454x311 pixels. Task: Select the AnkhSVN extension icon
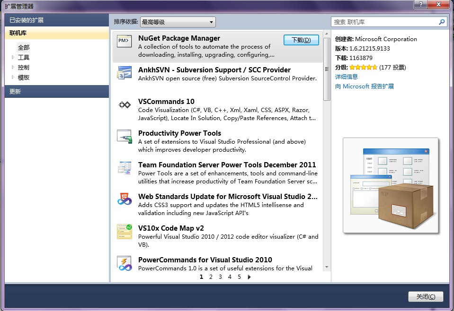pyautogui.click(x=124, y=73)
